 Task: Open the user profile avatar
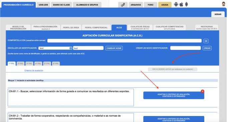pos(223,4)
